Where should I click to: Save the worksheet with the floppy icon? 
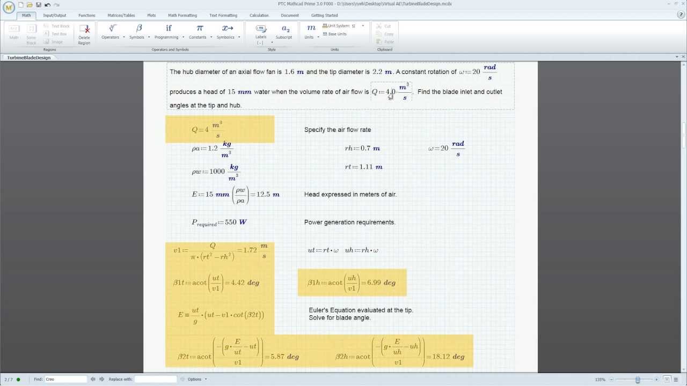coord(38,5)
